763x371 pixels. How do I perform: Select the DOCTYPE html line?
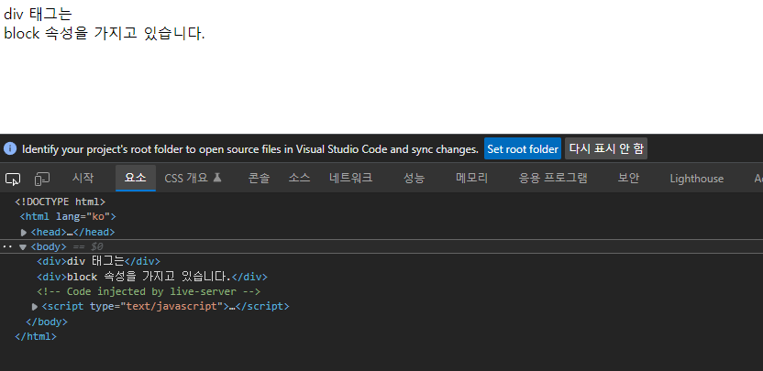pyautogui.click(x=61, y=202)
